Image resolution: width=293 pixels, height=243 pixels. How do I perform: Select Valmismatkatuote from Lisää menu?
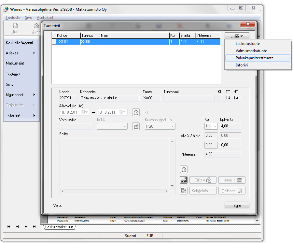click(258, 51)
